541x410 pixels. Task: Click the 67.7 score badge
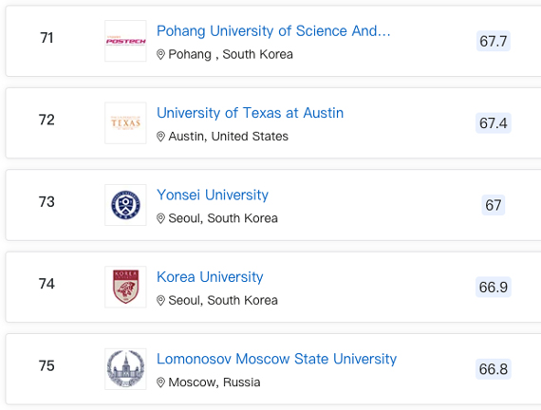tap(494, 41)
